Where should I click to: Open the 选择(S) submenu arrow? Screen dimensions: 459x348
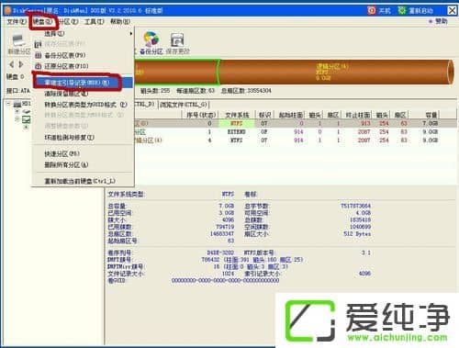131,33
